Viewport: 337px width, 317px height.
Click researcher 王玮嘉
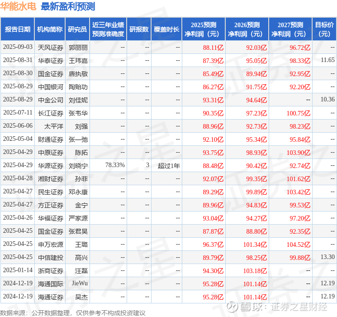pos(78,61)
